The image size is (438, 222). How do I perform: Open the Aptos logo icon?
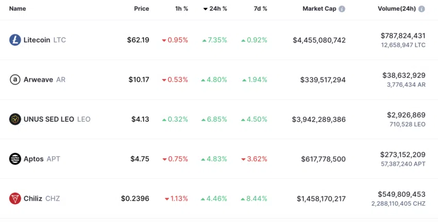(x=15, y=159)
